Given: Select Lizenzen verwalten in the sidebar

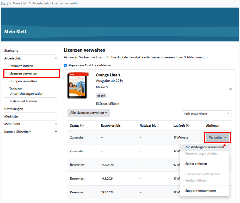Looking at the screenshot, I should [23, 73].
